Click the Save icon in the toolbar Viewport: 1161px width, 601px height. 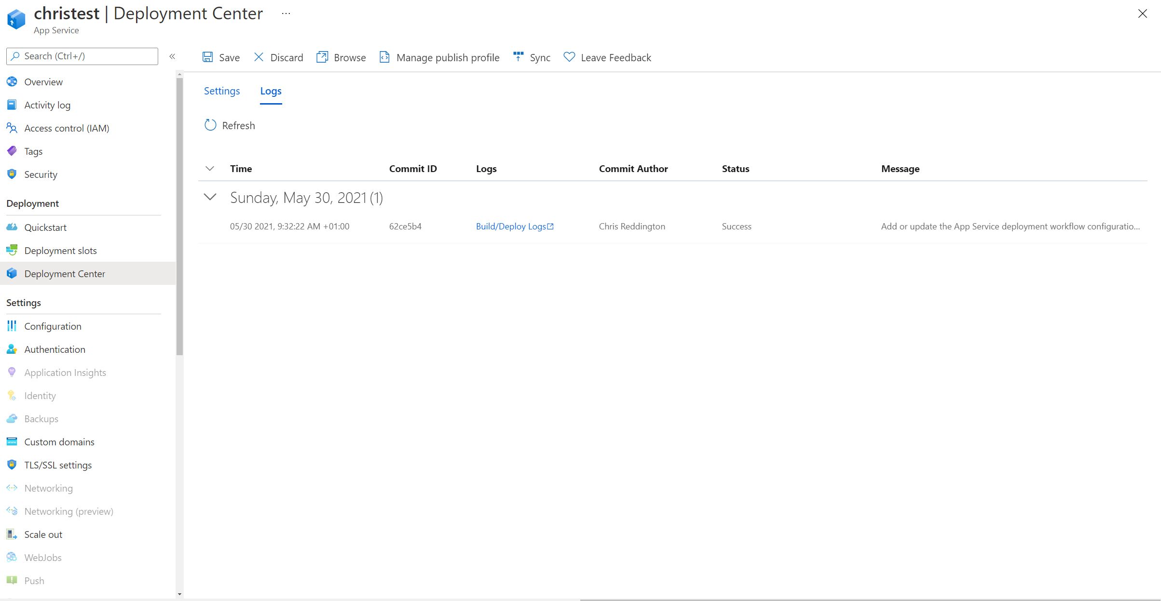[208, 57]
